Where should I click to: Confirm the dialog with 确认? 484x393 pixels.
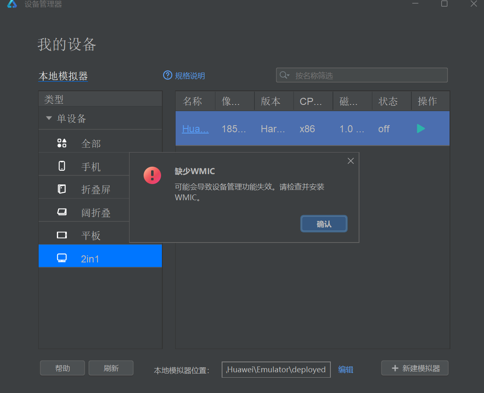tap(324, 224)
